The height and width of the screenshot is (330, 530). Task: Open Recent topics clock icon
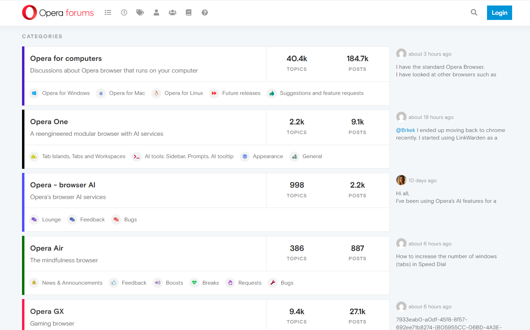[x=124, y=13]
